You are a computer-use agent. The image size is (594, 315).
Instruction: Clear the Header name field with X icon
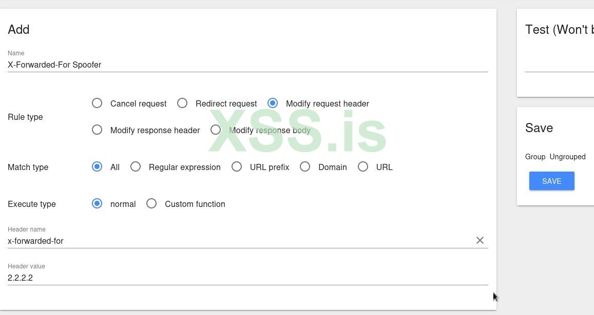(x=480, y=240)
